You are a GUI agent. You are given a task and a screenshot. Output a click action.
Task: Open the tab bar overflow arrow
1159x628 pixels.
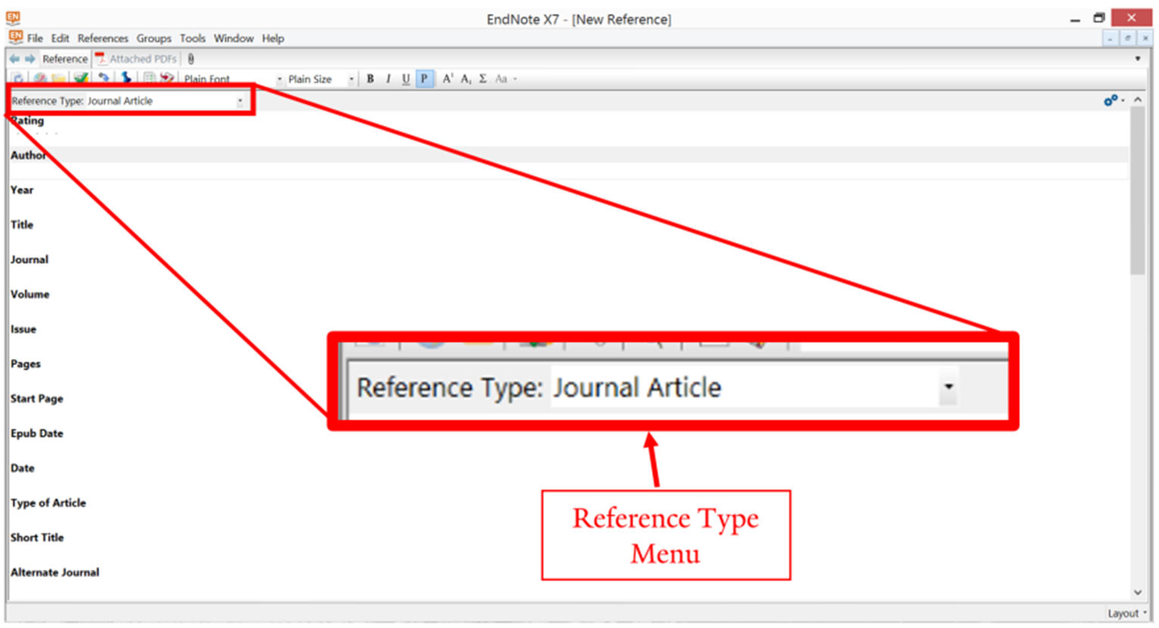(x=1138, y=59)
